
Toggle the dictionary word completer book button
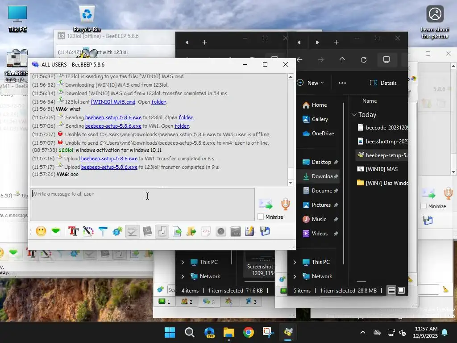click(147, 231)
